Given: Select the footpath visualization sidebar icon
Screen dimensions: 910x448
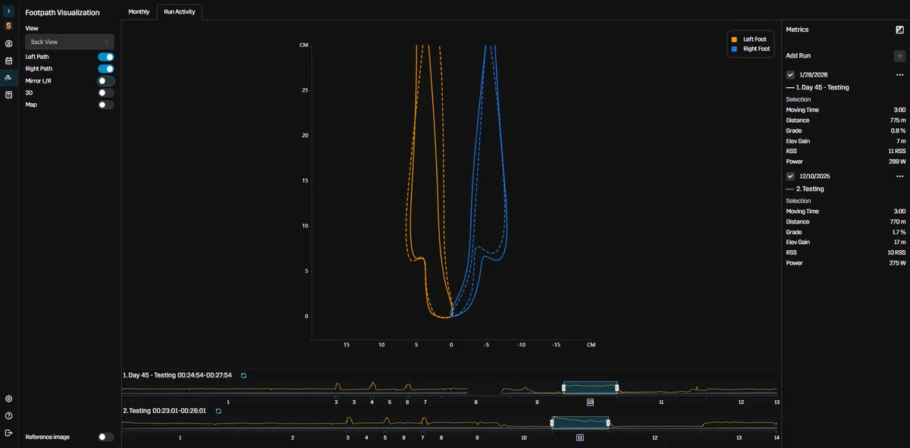Looking at the screenshot, I should pyautogui.click(x=9, y=77).
